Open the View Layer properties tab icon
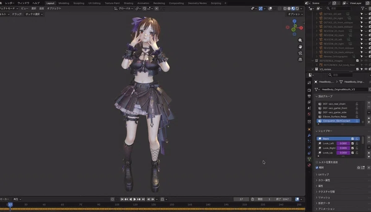The height and width of the screenshot is (212, 371). 309,102
